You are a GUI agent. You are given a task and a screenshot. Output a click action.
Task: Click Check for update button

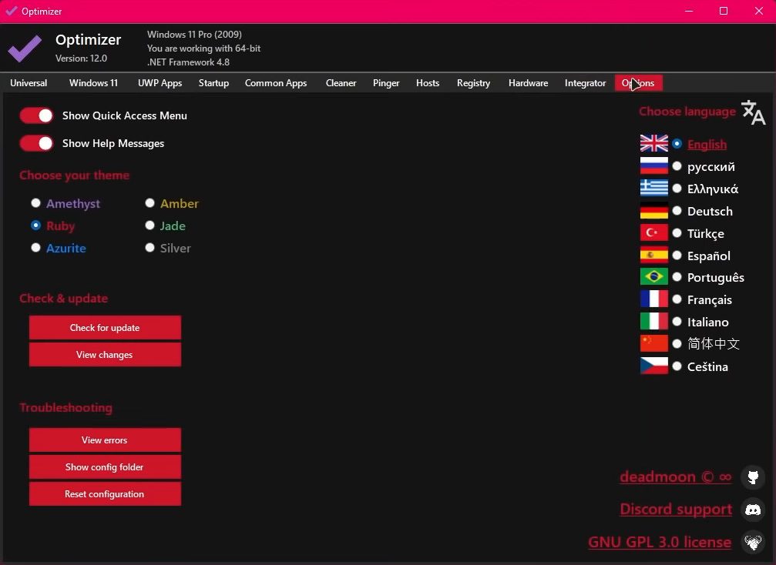pos(105,328)
